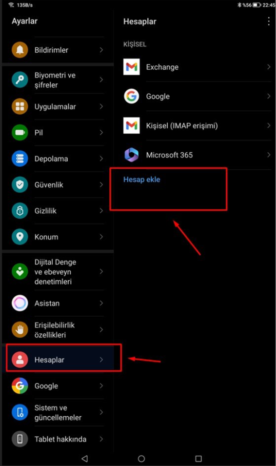
Task: Tap the Microsoft 365 account icon
Action: pyautogui.click(x=131, y=155)
